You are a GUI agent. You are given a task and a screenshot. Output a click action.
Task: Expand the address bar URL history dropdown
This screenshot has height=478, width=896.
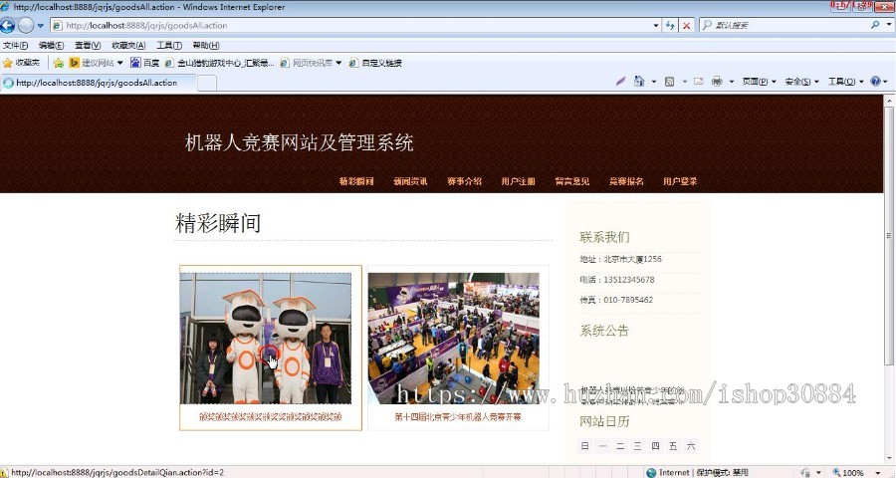click(656, 26)
